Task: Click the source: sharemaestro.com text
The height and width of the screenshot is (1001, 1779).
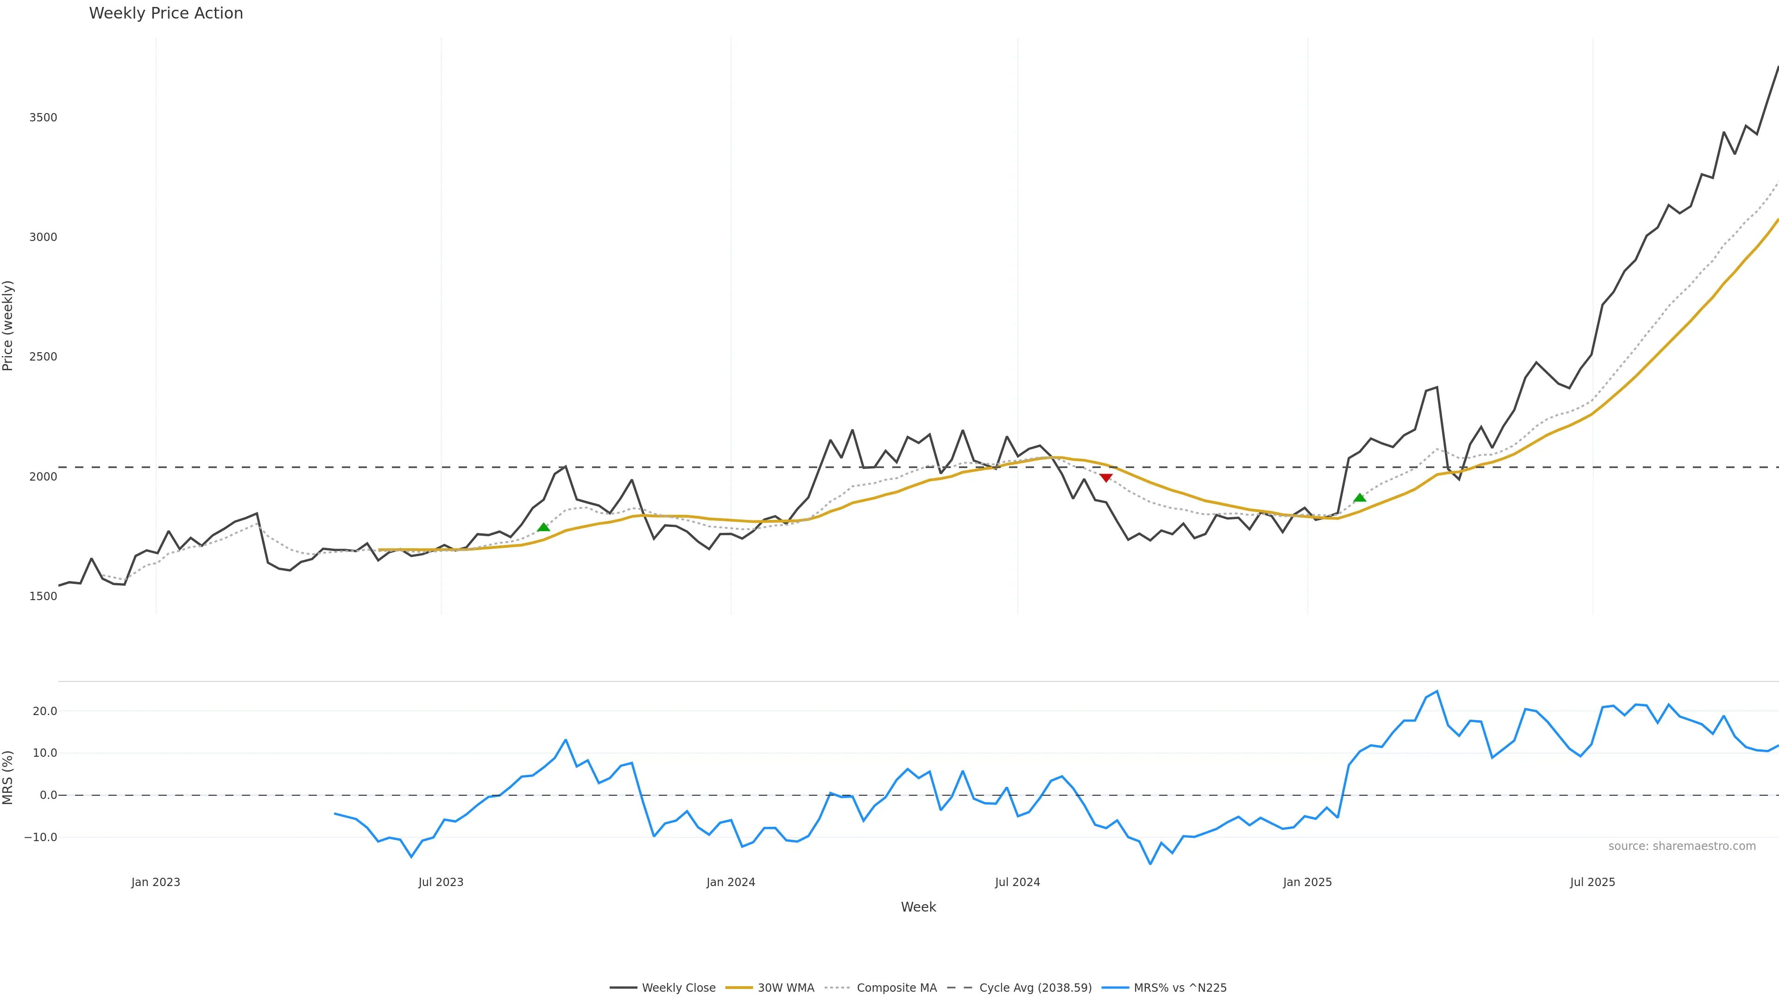Action: [1682, 846]
